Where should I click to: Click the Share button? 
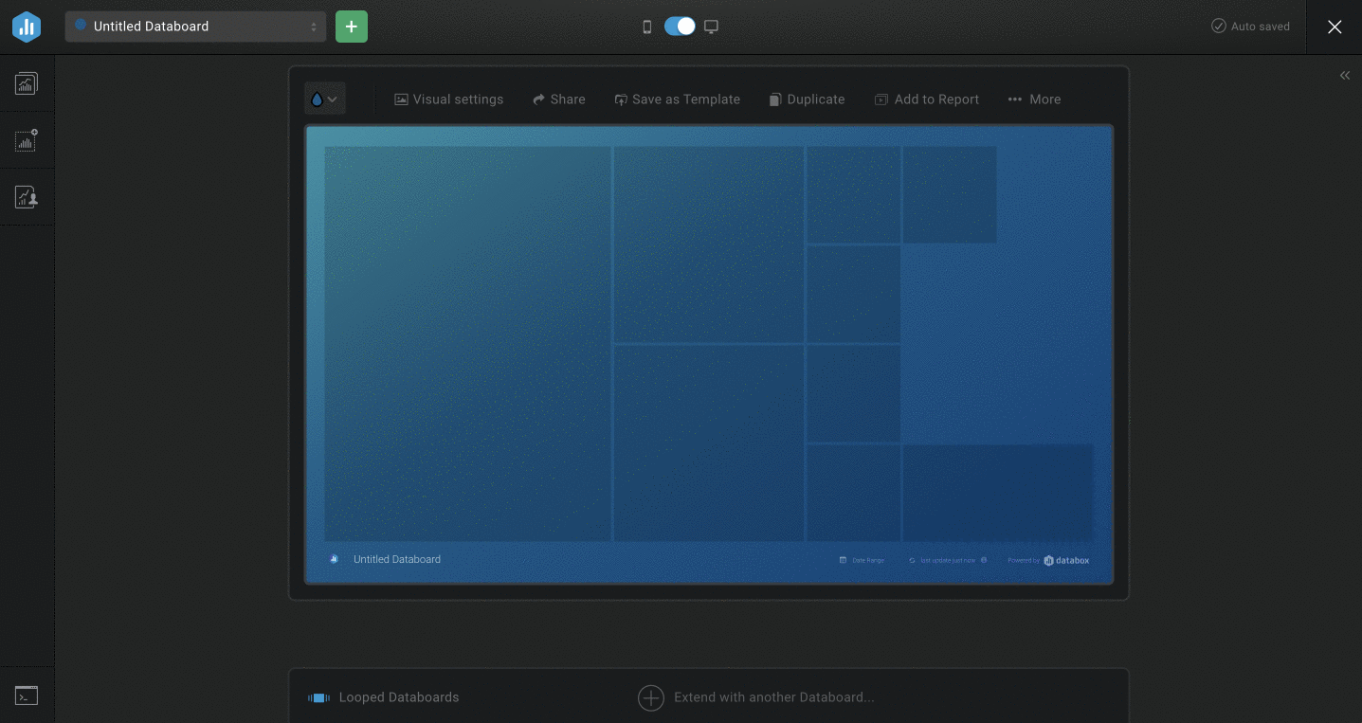click(559, 99)
